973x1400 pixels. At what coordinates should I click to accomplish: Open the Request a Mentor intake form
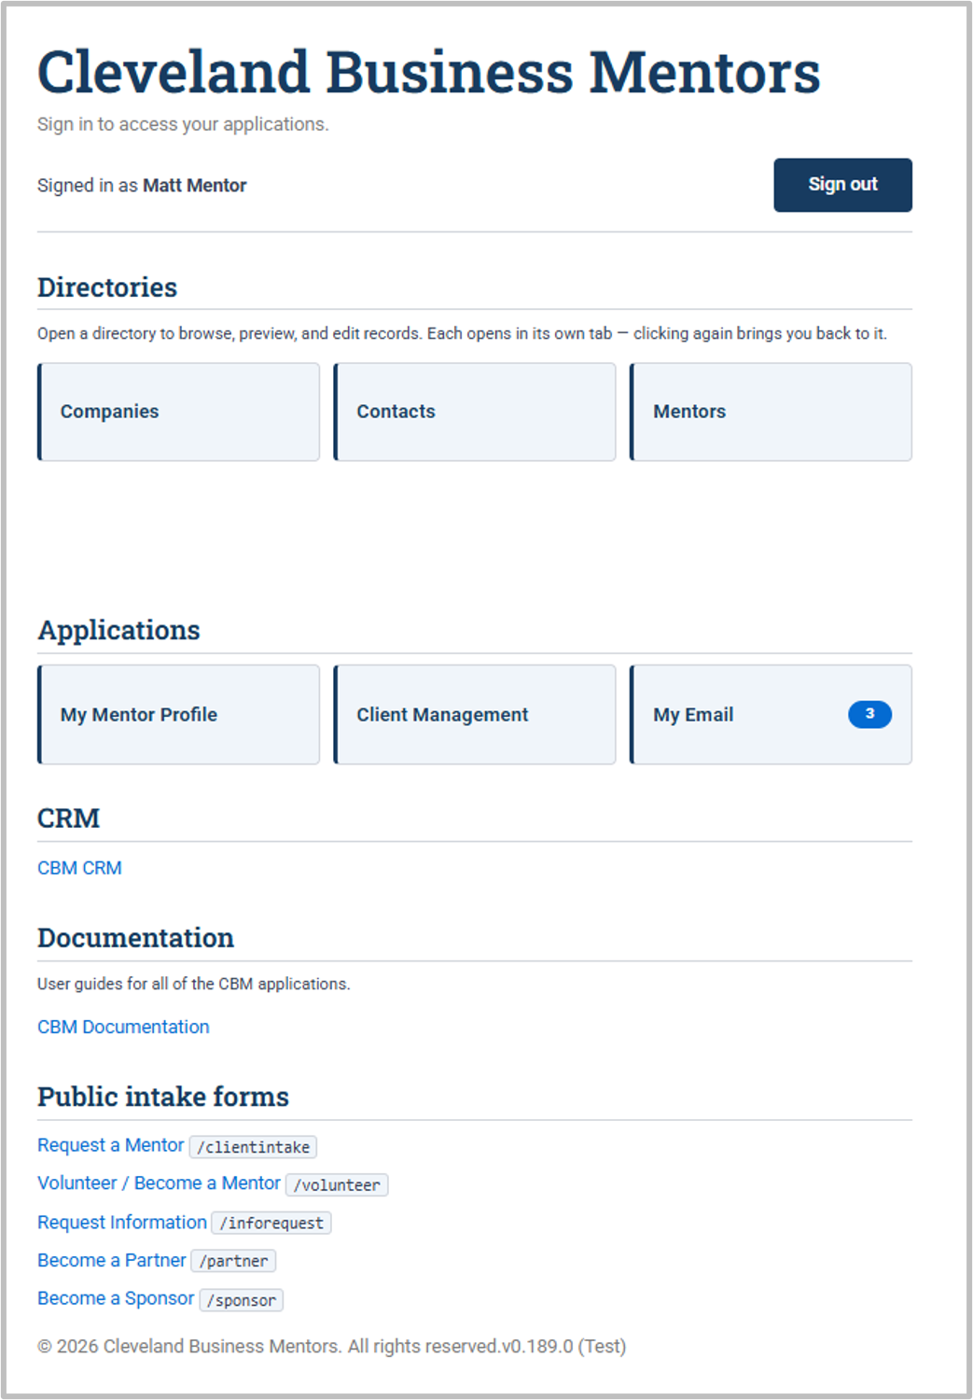click(x=110, y=1145)
